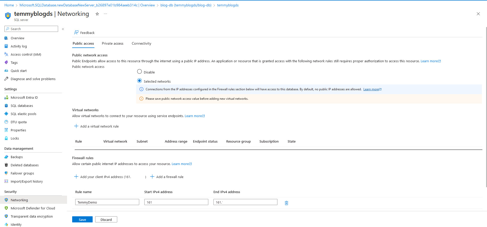Open Microsoft Defender for Cloud
Screen dimensions: 487x227
[33, 208]
